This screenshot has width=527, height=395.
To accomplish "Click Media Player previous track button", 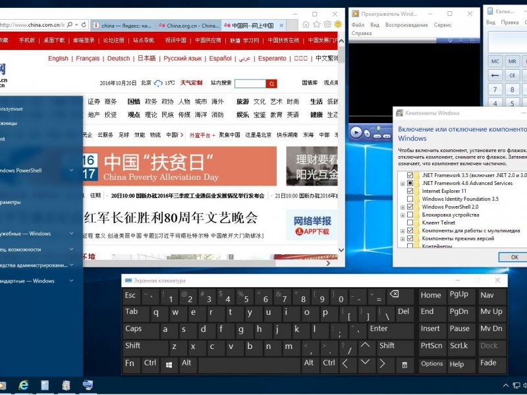I will 377,136.
